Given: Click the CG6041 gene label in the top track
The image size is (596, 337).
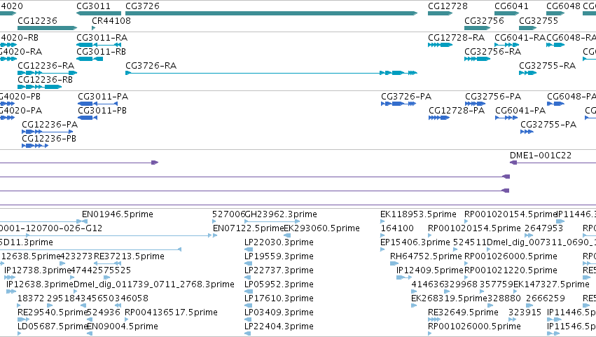Looking at the screenshot, I should pyautogui.click(x=512, y=6).
